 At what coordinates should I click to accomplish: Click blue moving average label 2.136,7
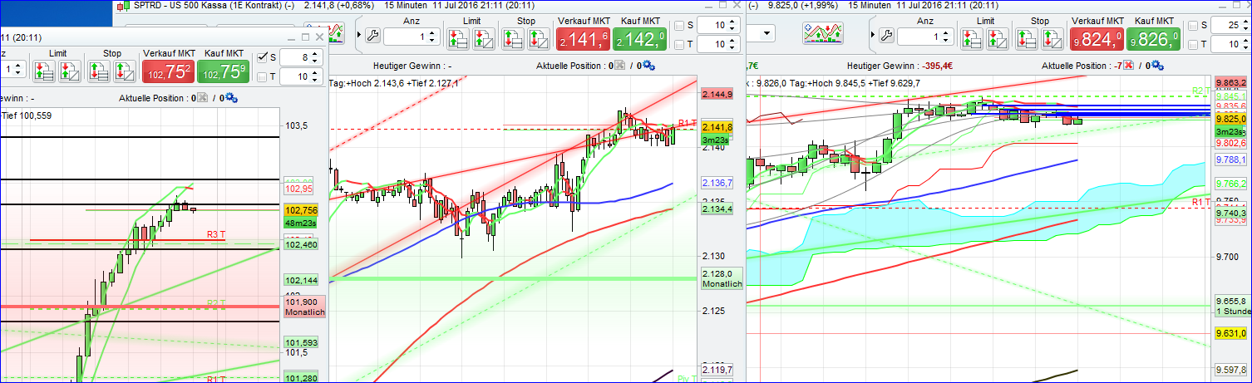coord(717,182)
